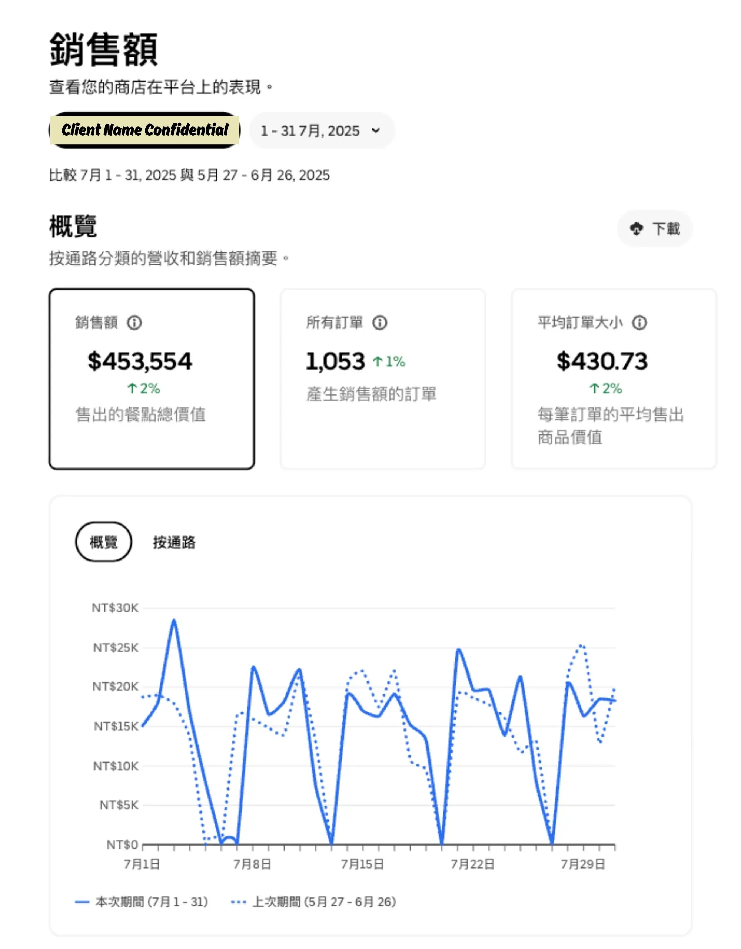Click info icon beside 平均訂單大小
741x949 pixels.
[x=639, y=323]
